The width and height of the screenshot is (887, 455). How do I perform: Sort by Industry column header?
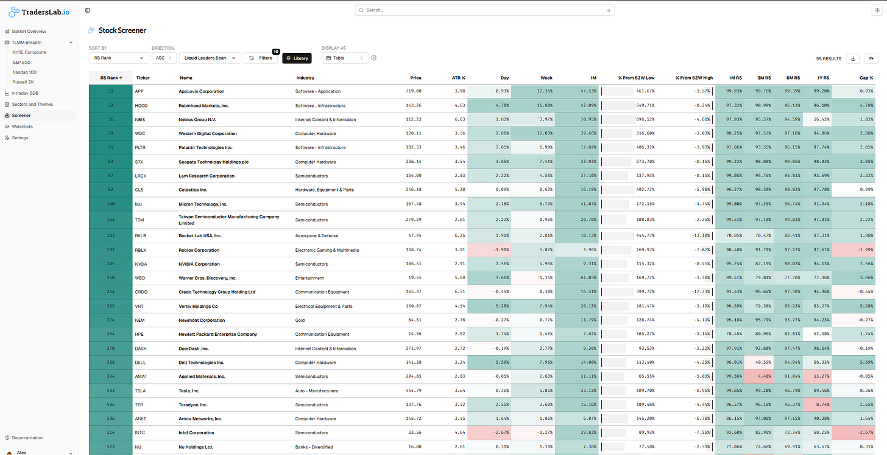click(305, 78)
